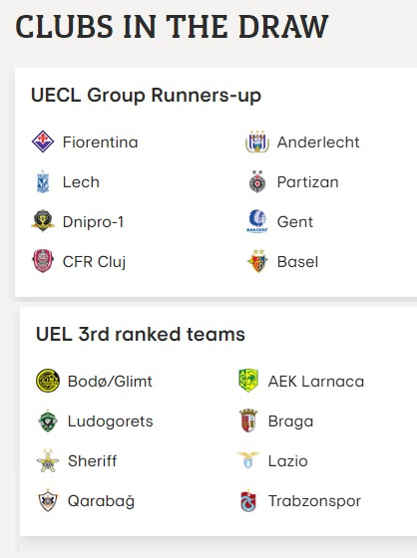
Task: Select the Gent club logo
Action: point(257,221)
